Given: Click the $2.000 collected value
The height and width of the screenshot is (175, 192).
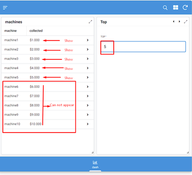Looking at the screenshot, I should 35,49.
